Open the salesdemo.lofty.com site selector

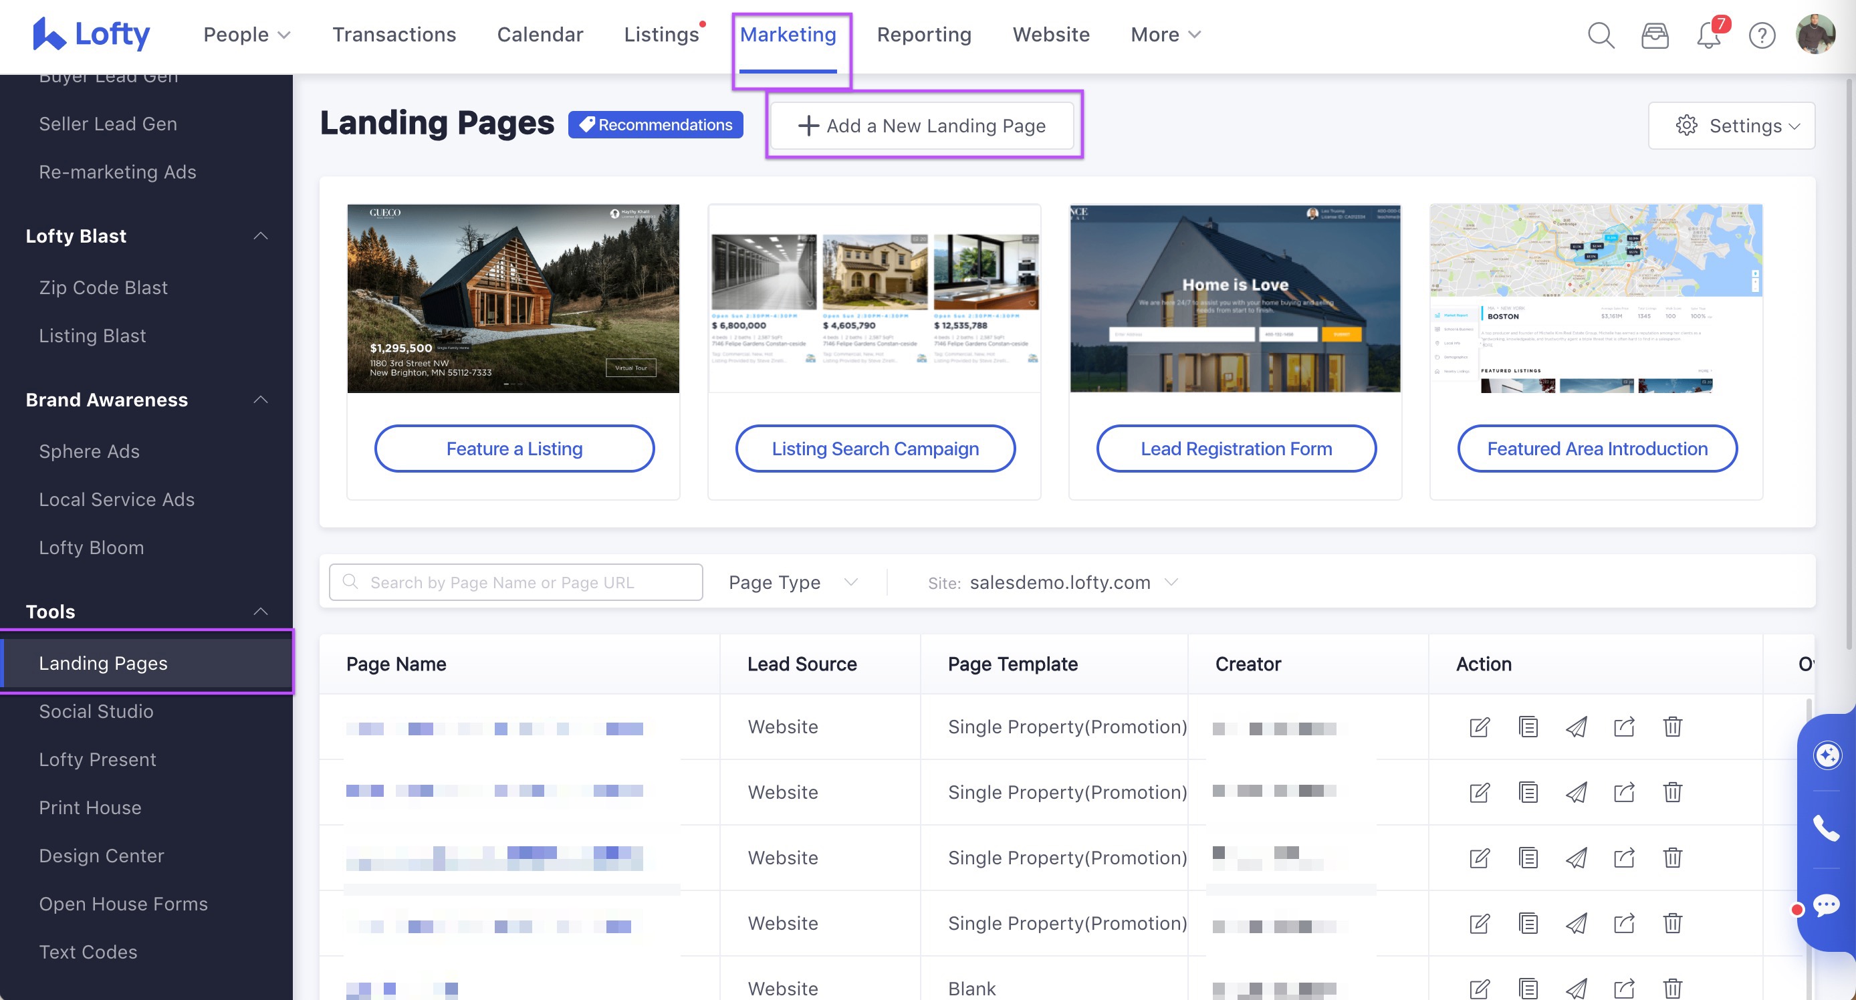(x=1060, y=582)
